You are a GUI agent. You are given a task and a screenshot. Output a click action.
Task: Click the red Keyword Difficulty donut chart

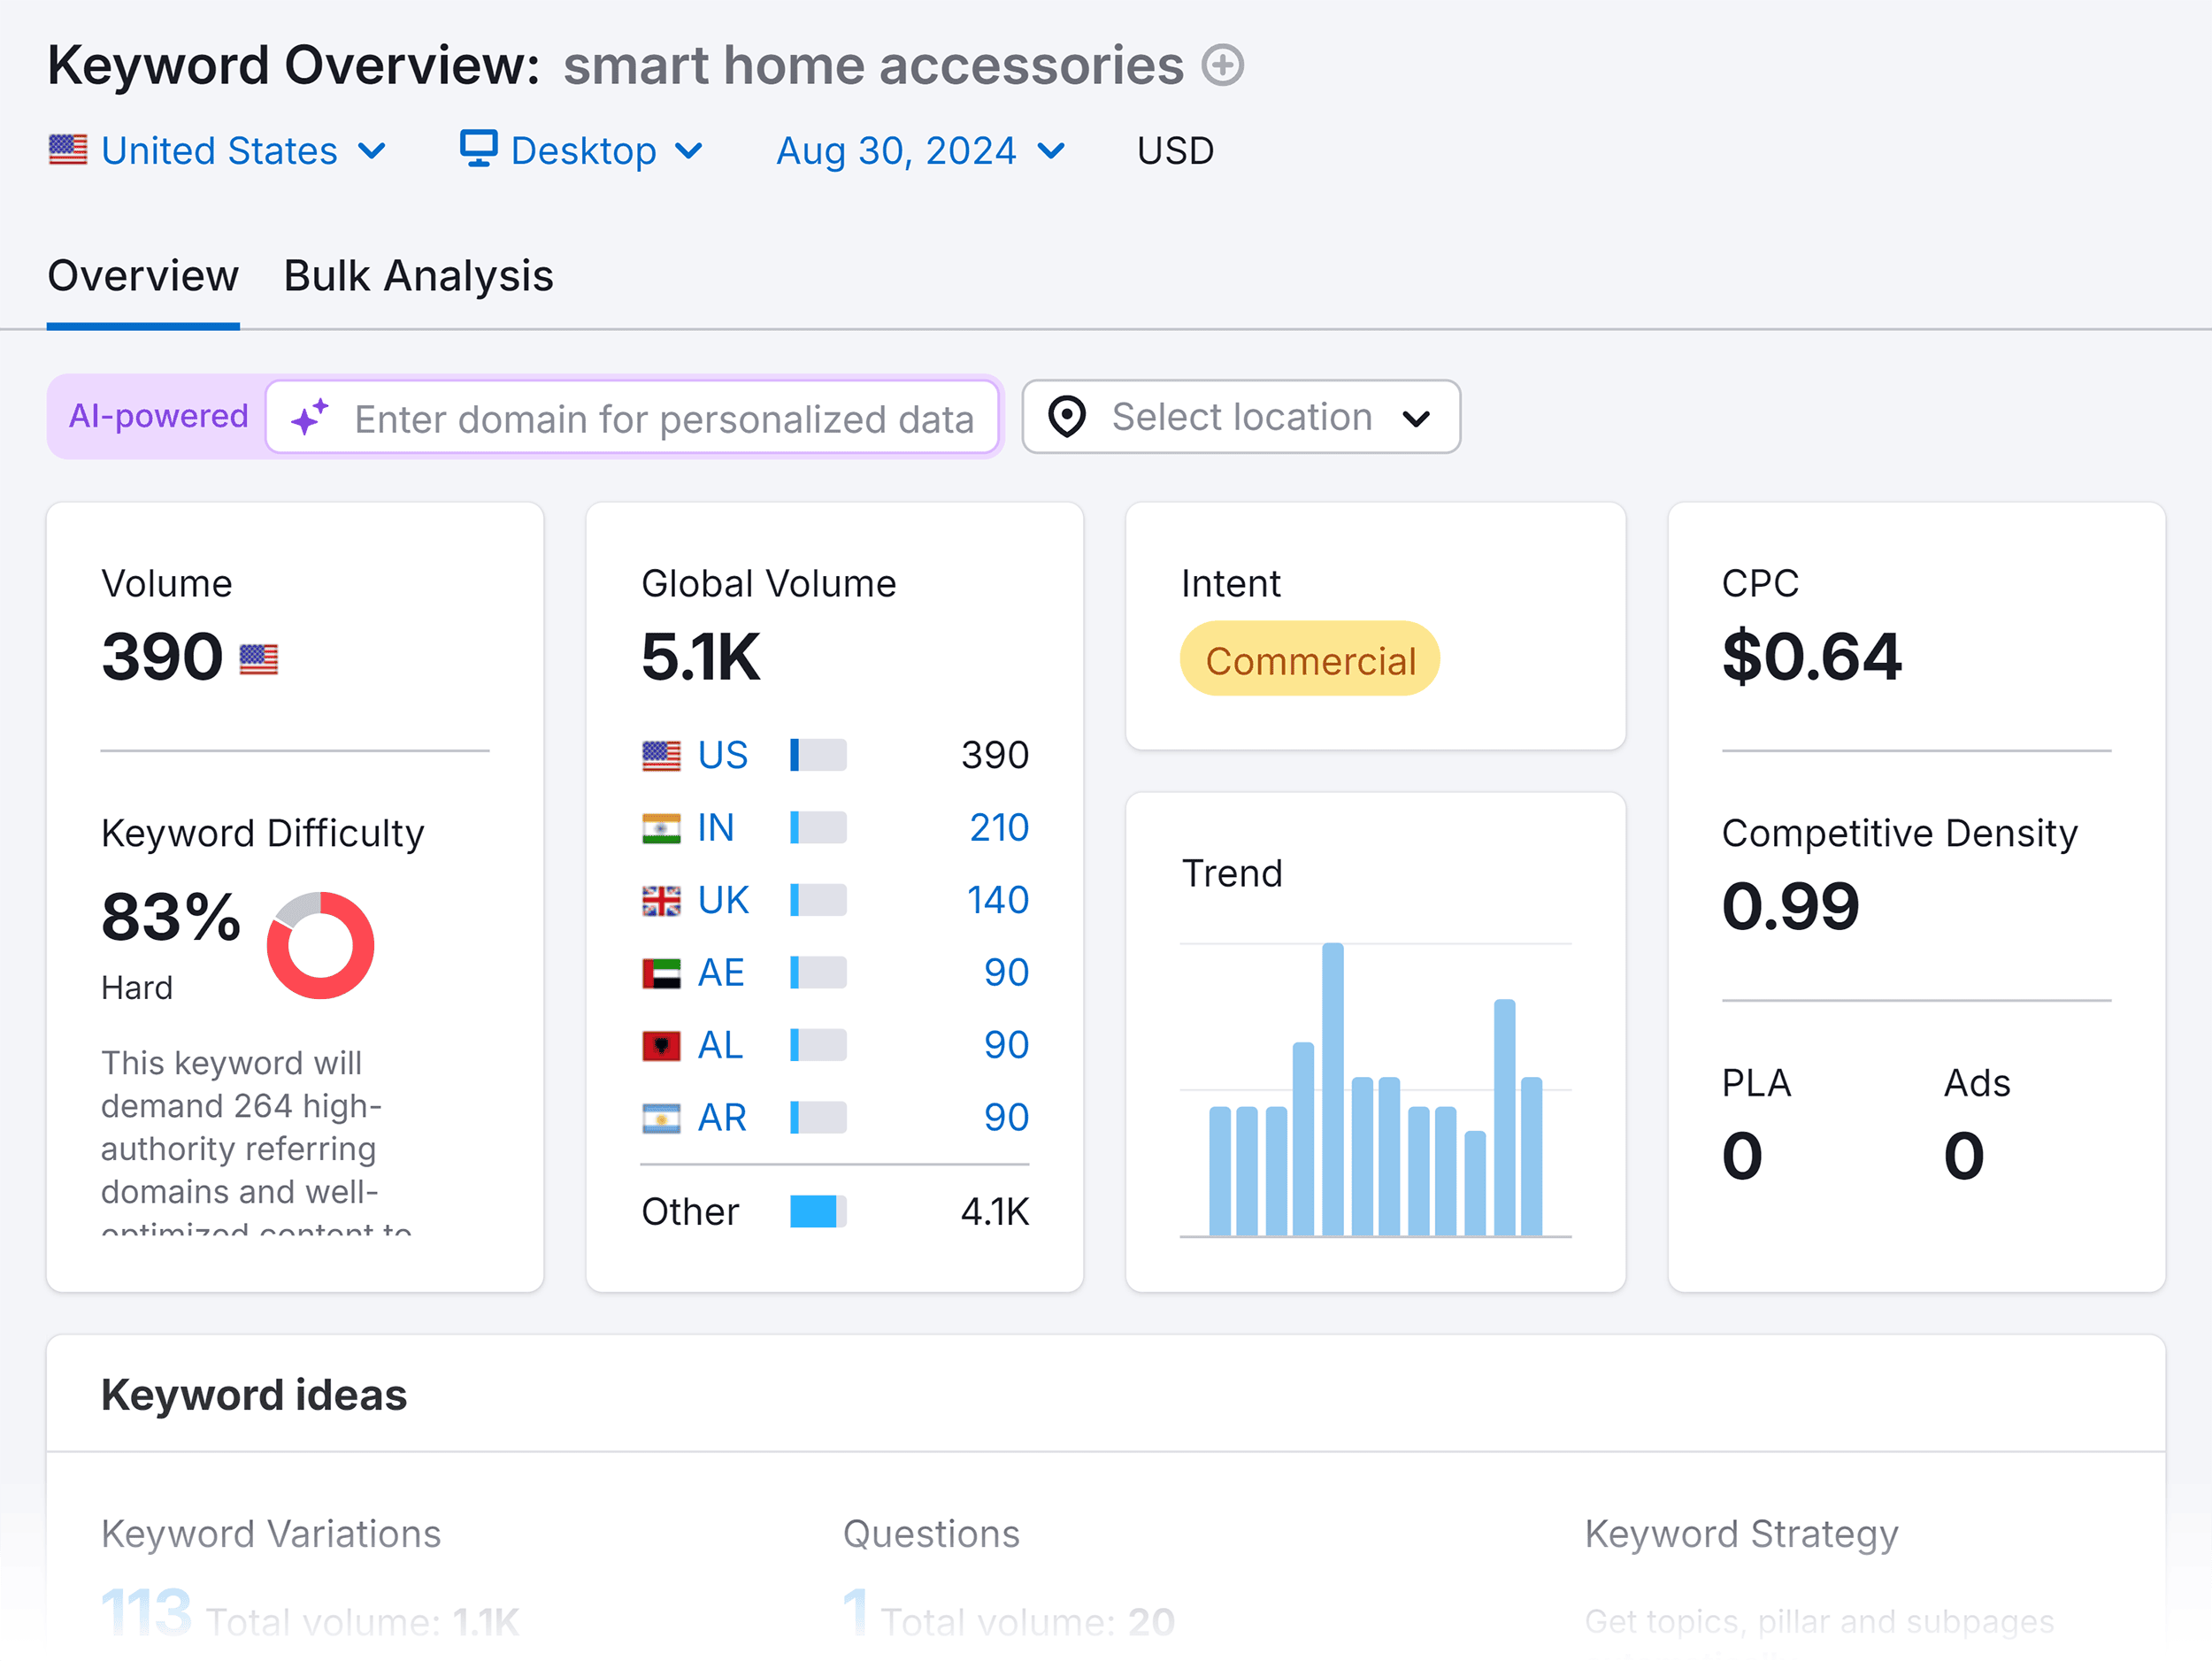(319, 944)
